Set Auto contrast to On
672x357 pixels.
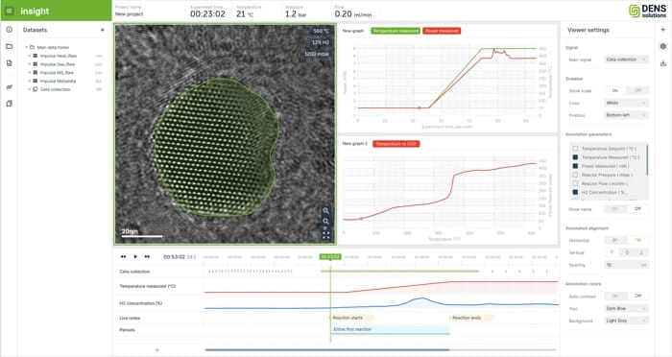(x=615, y=296)
